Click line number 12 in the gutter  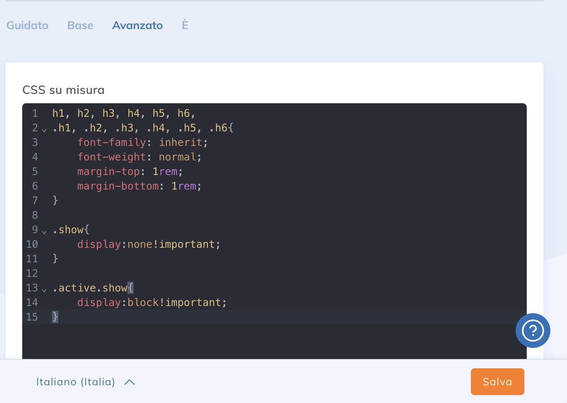[x=32, y=273]
